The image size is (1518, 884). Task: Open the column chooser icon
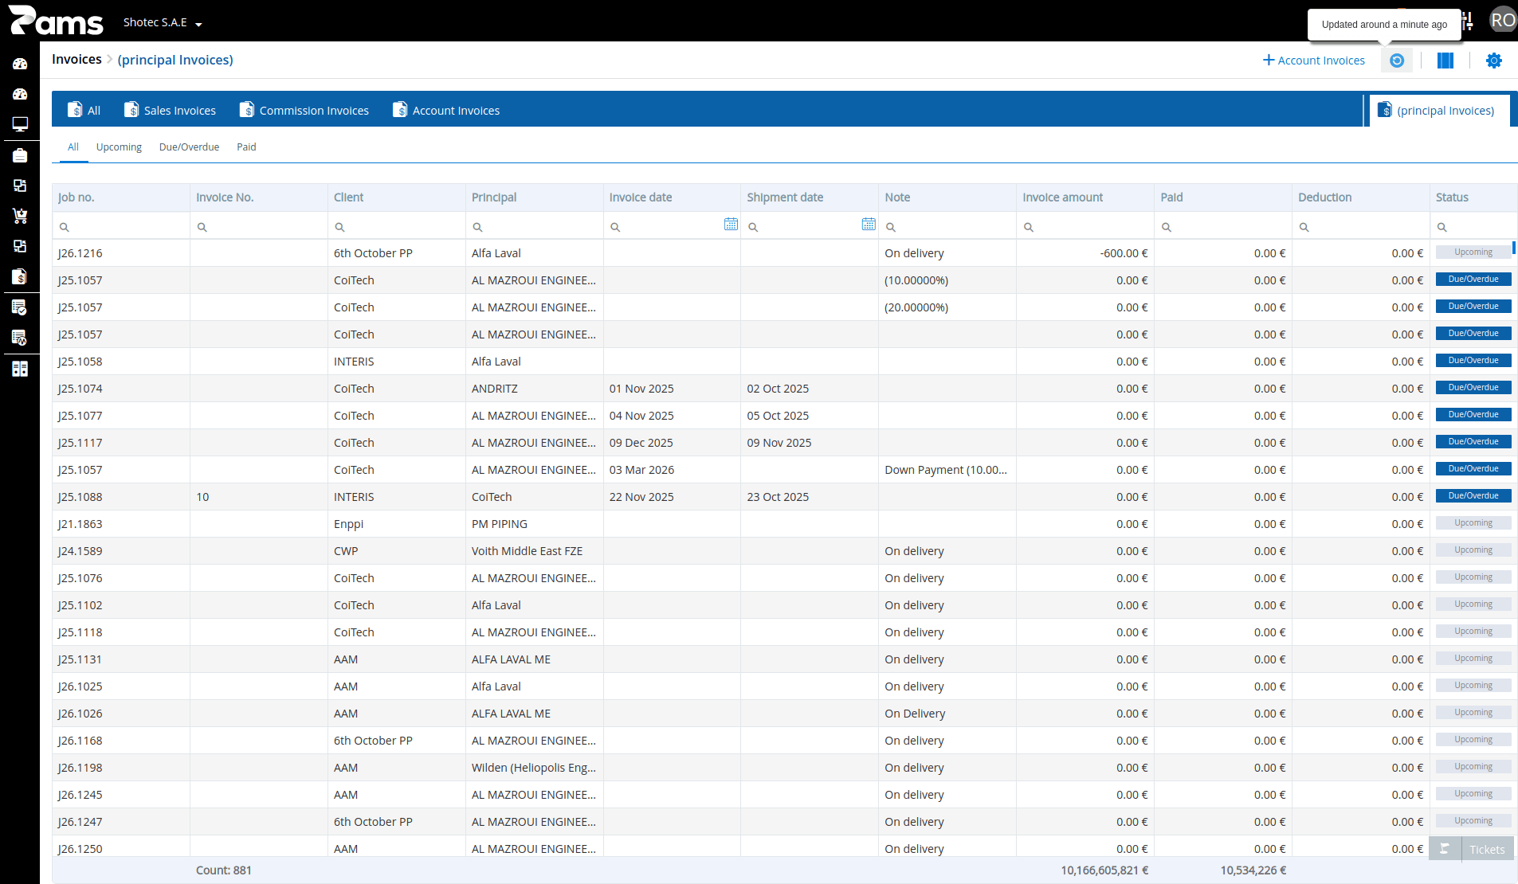1445,61
